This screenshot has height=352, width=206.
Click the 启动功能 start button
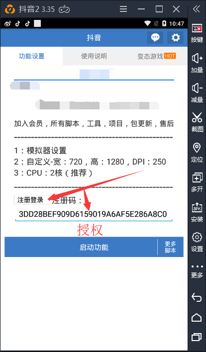click(x=81, y=247)
